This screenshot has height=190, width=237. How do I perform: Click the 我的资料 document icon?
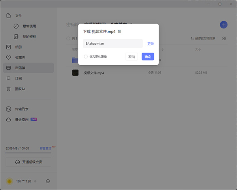[16, 36]
